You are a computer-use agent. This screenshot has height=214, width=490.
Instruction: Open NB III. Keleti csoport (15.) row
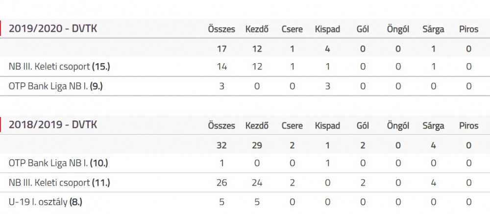point(245,67)
